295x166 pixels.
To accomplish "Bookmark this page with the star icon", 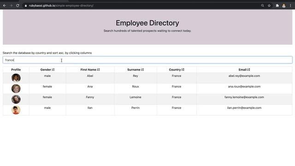I will click(x=269, y=6).
